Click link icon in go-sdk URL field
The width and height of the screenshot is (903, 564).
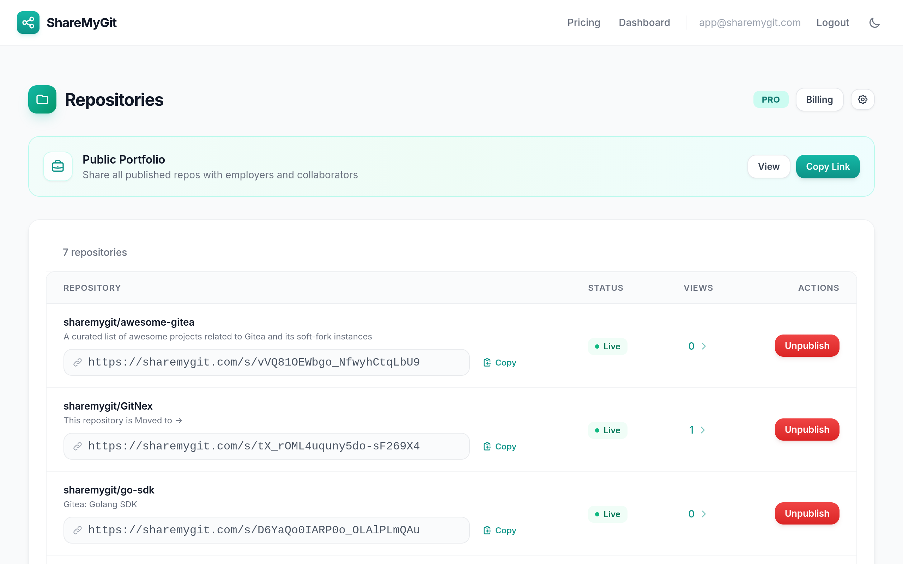pos(78,530)
